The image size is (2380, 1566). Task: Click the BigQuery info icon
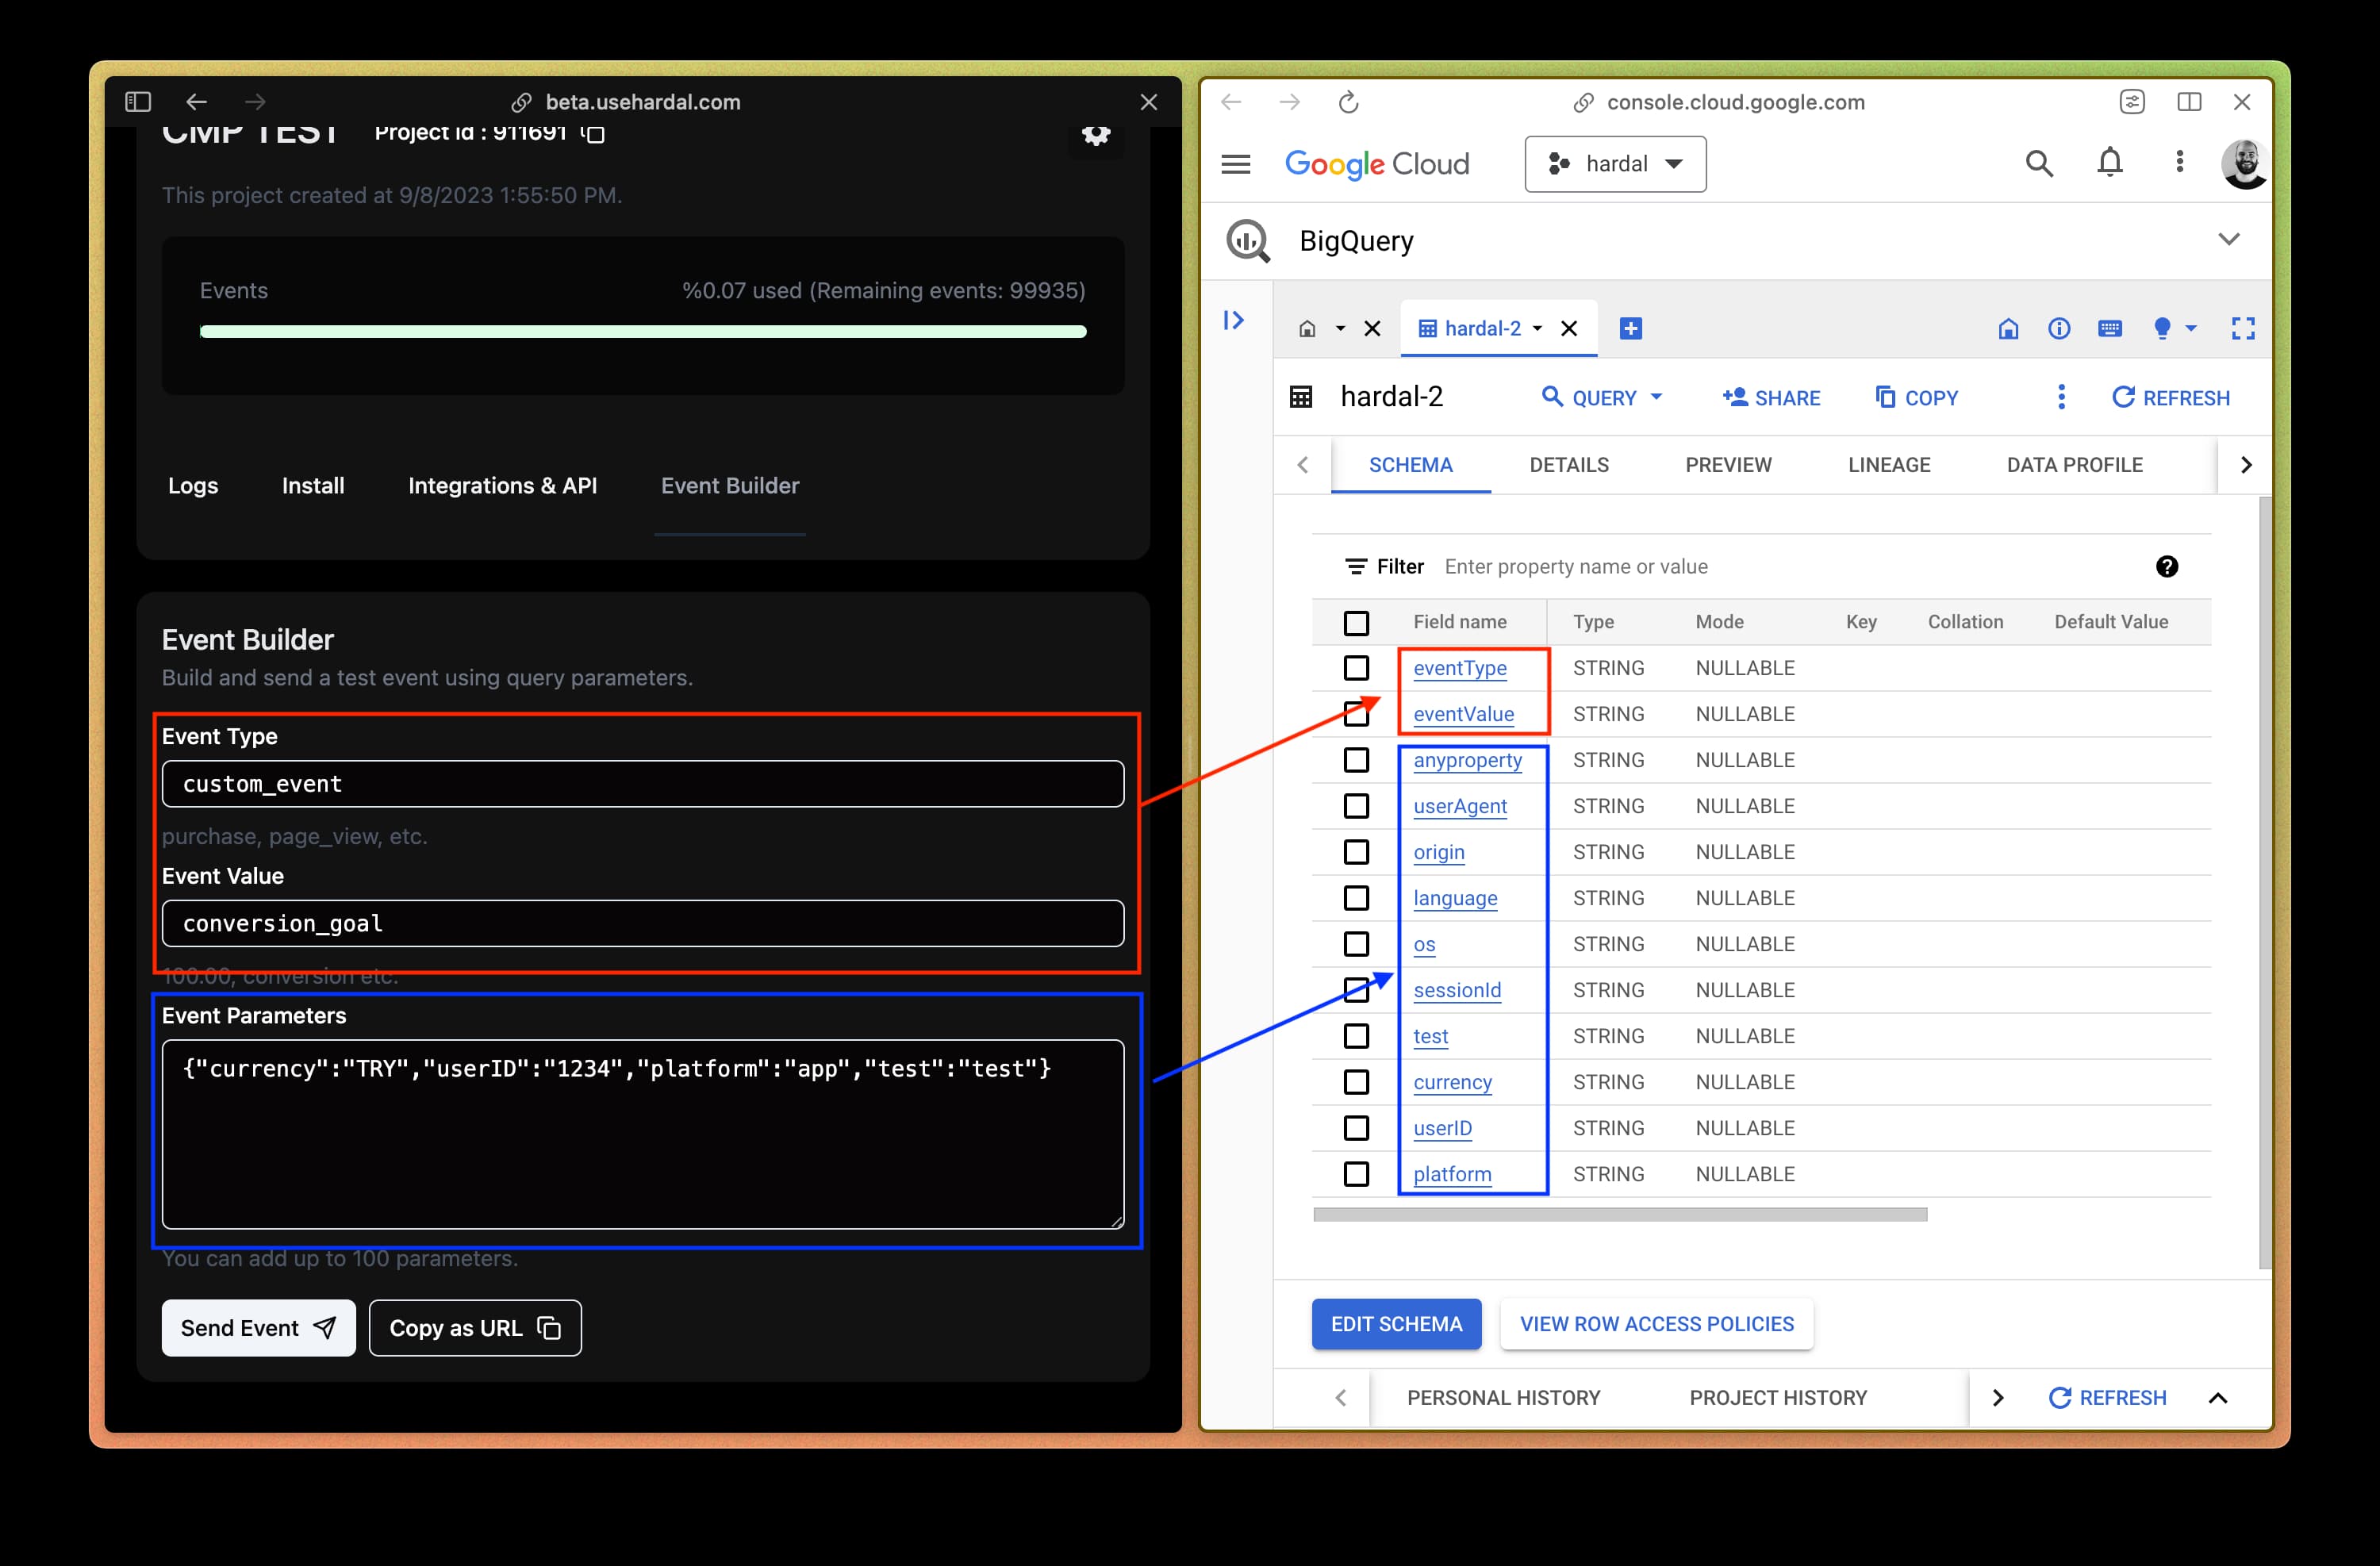click(2059, 329)
